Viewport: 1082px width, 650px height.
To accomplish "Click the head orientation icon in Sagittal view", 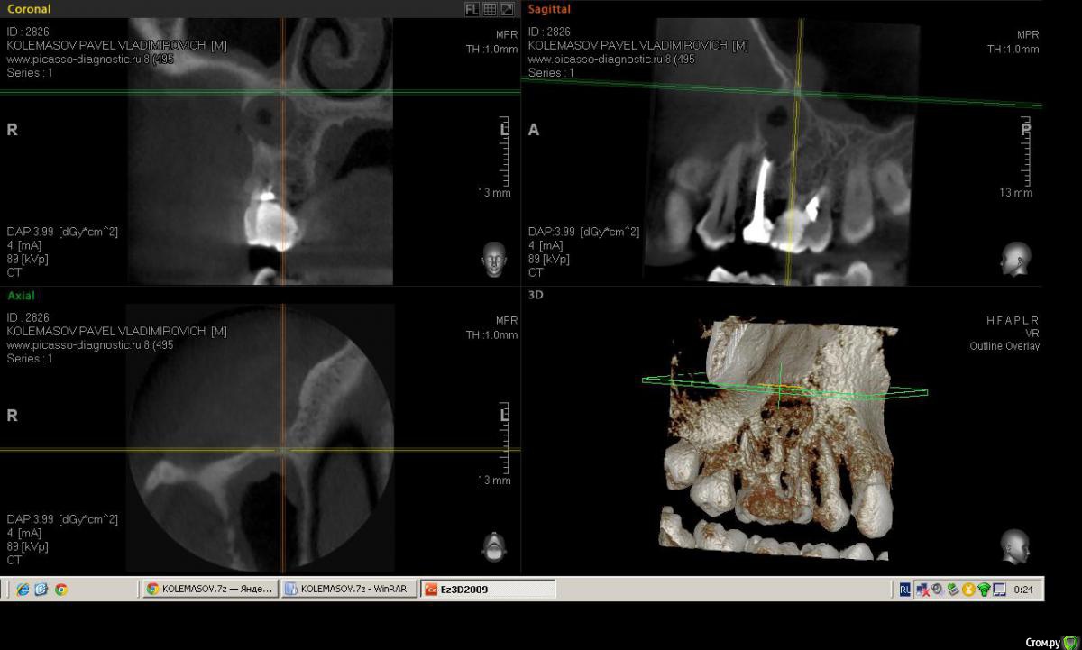I will click(1014, 260).
